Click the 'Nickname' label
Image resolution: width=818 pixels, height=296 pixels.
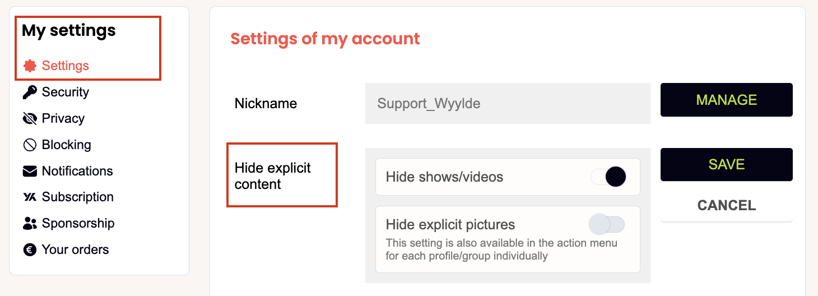coord(266,104)
